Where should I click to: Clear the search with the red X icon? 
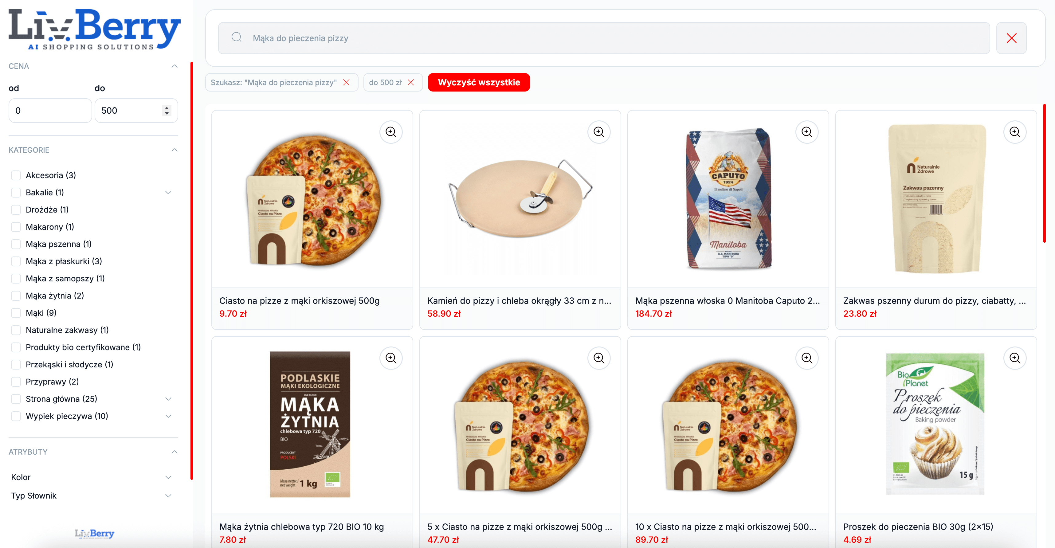click(x=1011, y=38)
